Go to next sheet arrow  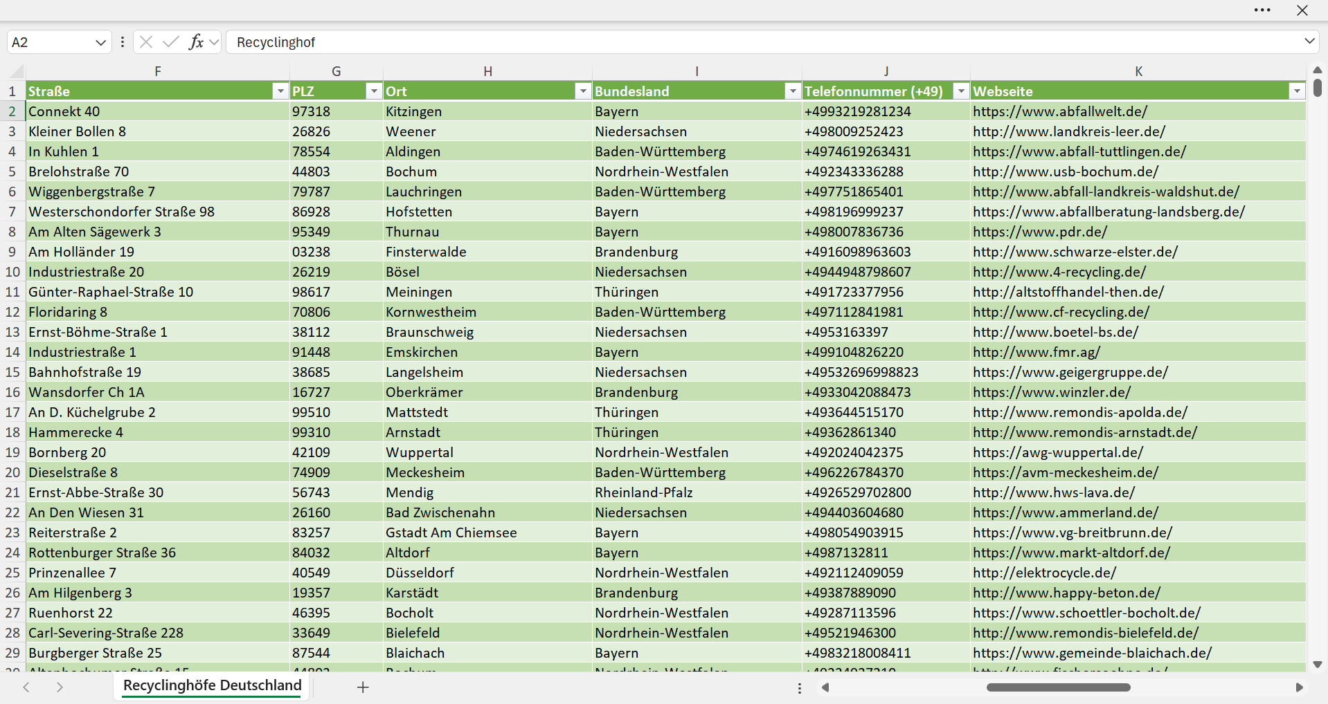pos(60,687)
